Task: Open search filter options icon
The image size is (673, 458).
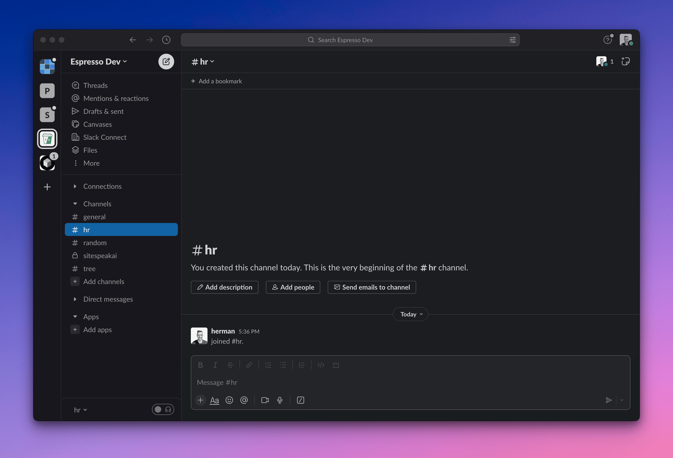Action: (x=512, y=40)
